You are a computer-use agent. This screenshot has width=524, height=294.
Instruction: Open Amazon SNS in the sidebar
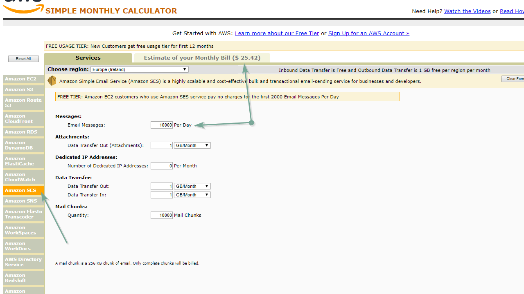[23, 201]
